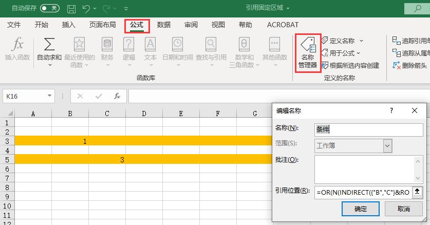Open the Name Manager icon
430x225 pixels.
click(308, 45)
